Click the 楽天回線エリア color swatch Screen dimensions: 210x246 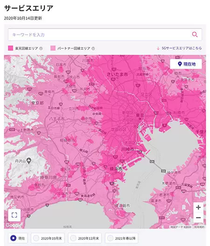tap(11, 48)
